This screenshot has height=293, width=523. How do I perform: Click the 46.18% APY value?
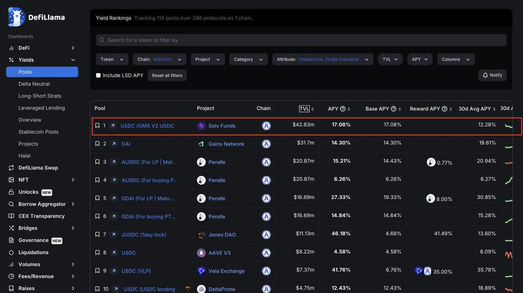(341, 234)
